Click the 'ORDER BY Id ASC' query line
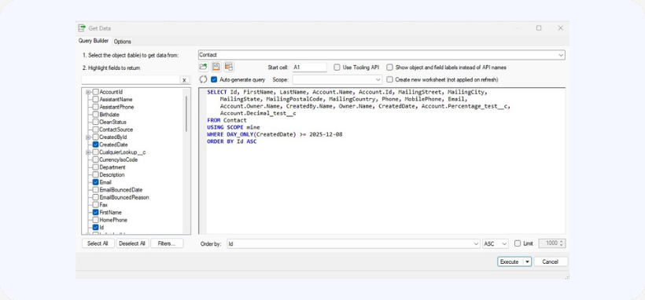This screenshot has height=300, width=645. click(x=231, y=141)
